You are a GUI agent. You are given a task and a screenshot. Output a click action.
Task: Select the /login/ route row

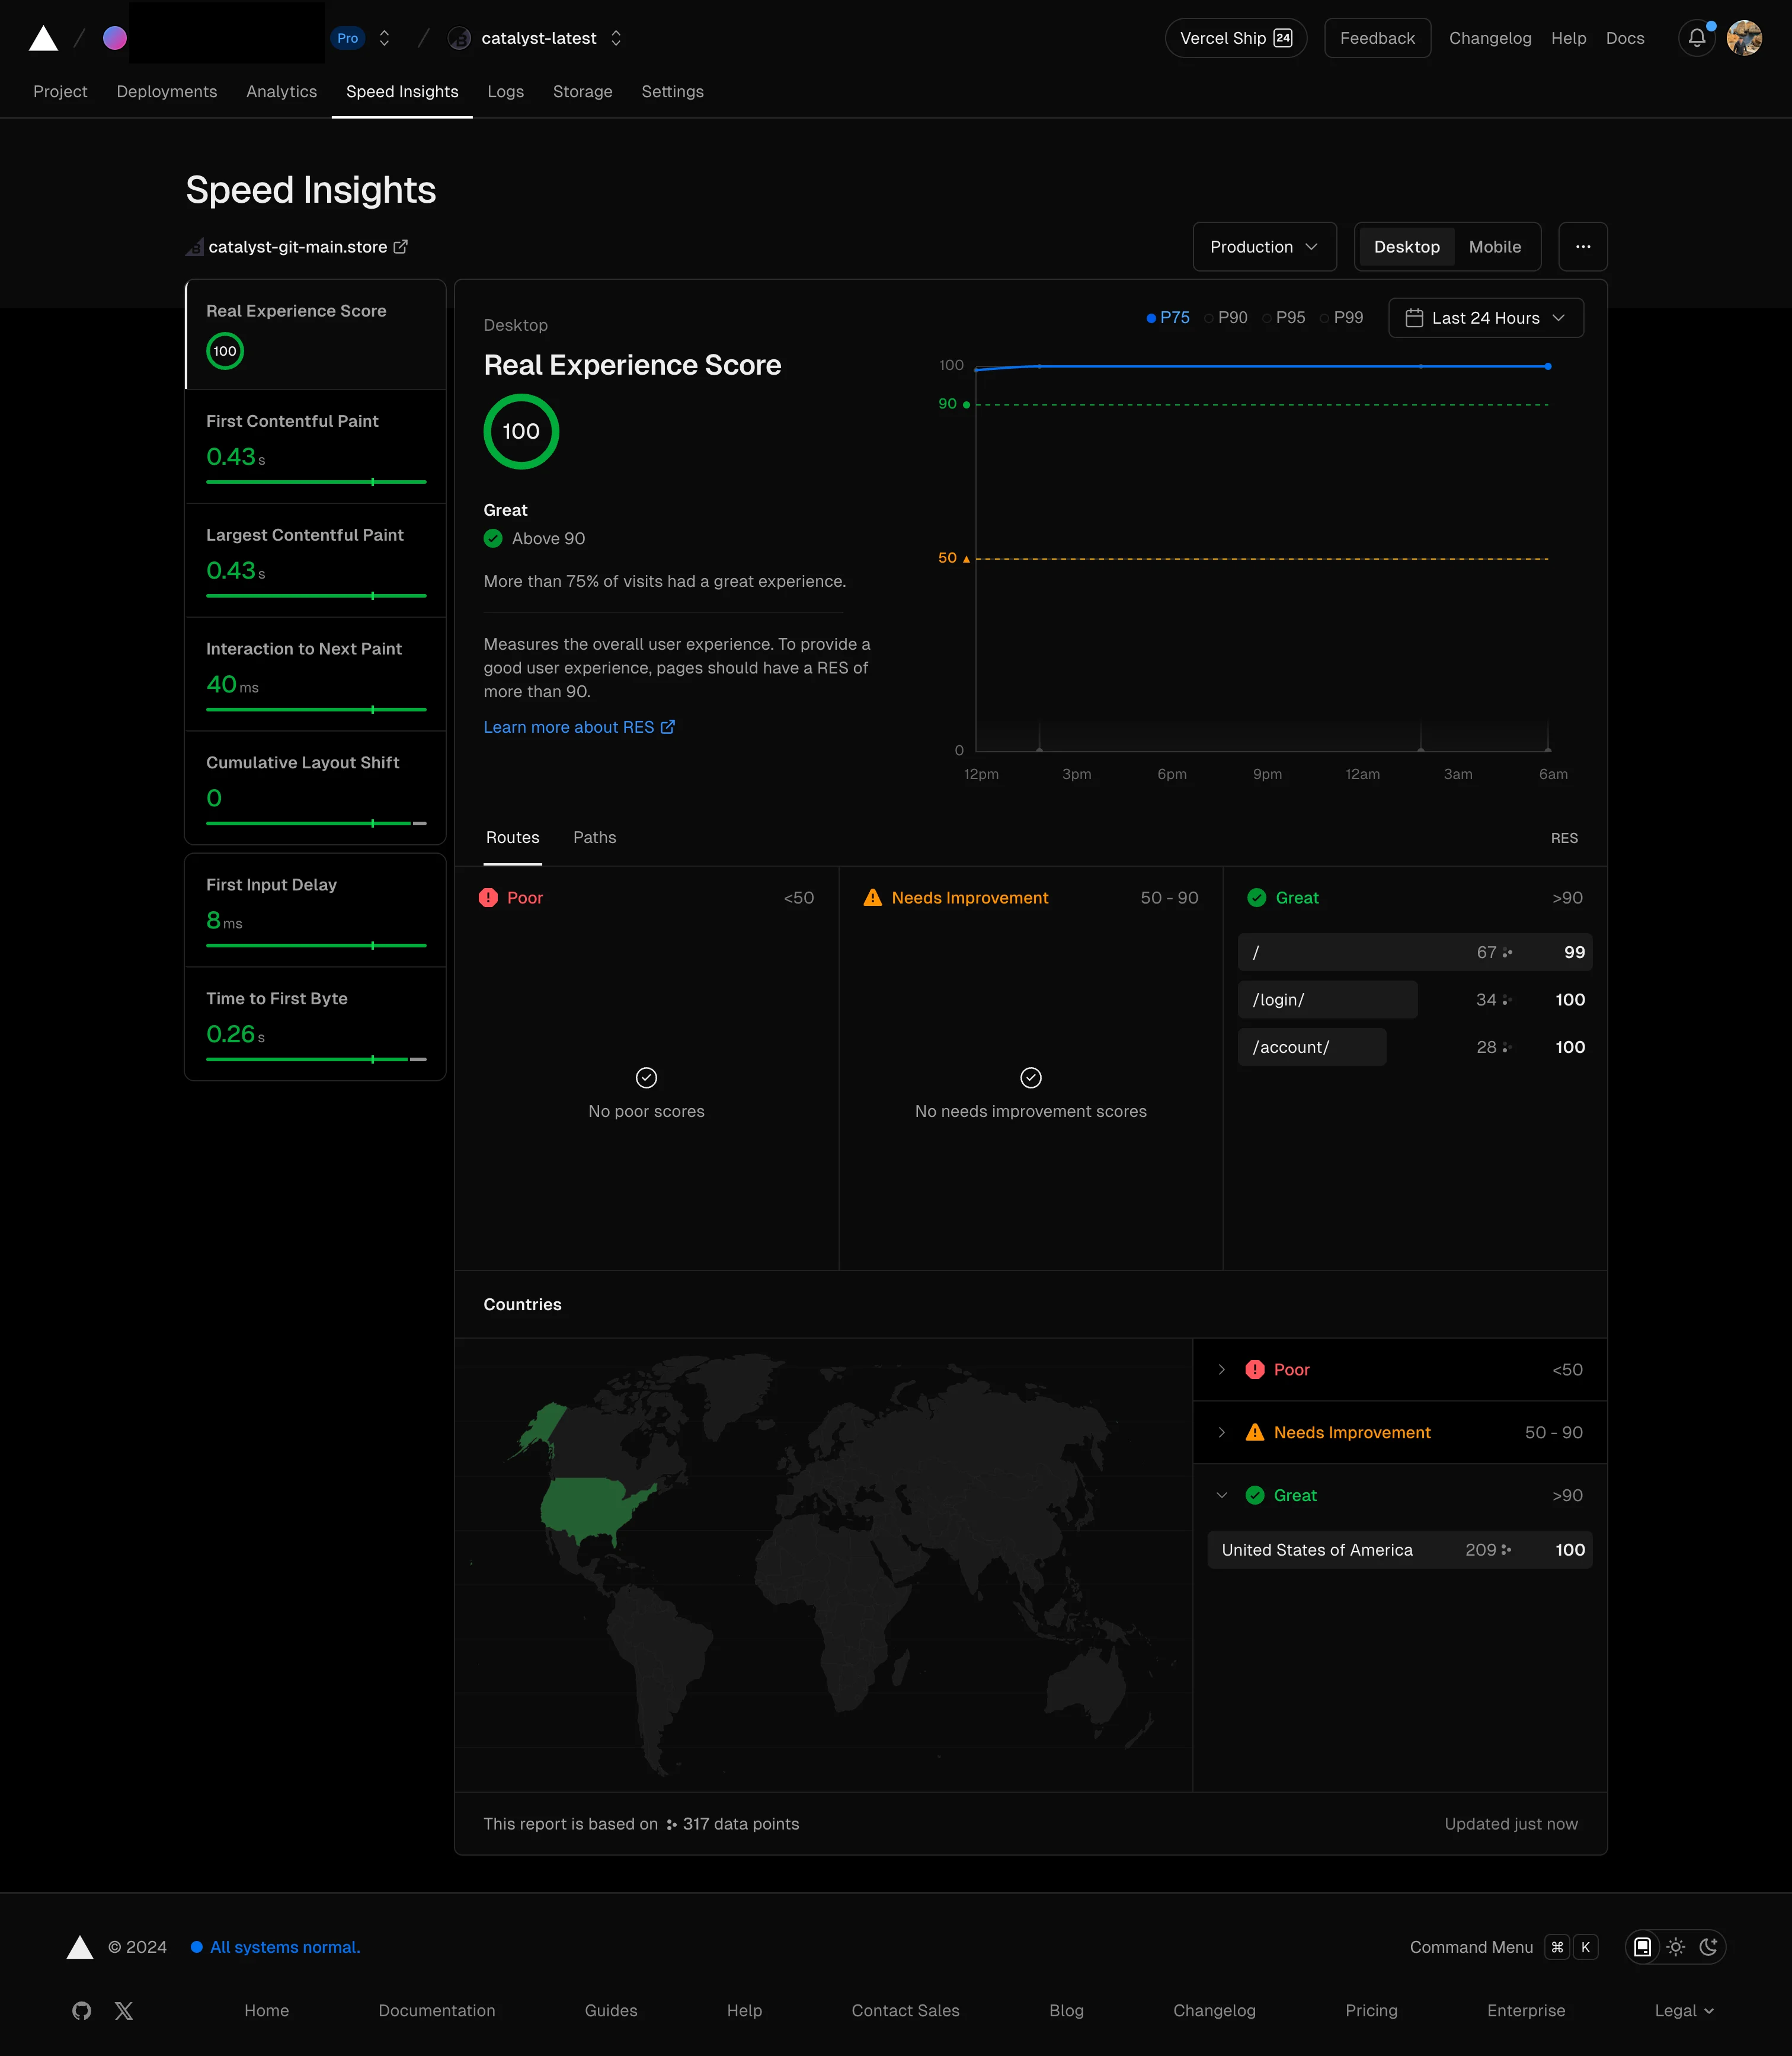[1327, 998]
